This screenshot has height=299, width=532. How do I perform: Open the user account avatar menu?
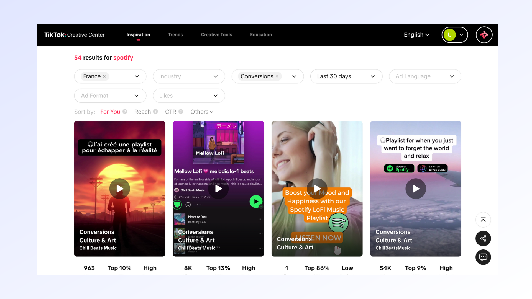tap(454, 35)
